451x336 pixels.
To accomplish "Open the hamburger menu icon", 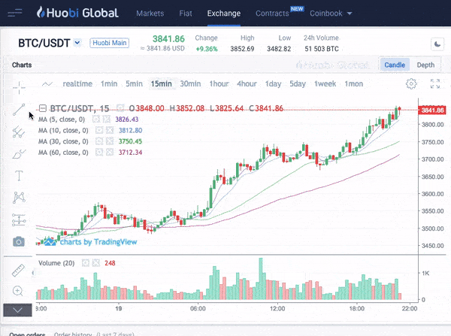I will point(15,13).
